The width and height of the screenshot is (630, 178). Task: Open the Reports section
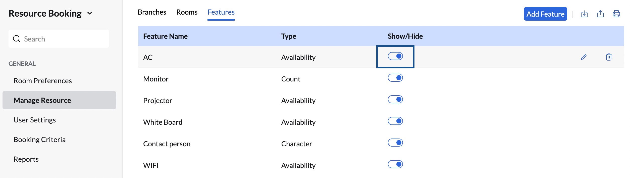(x=26, y=159)
